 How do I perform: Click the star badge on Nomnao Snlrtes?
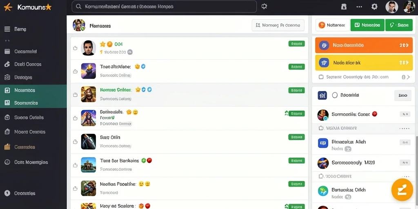(138, 90)
